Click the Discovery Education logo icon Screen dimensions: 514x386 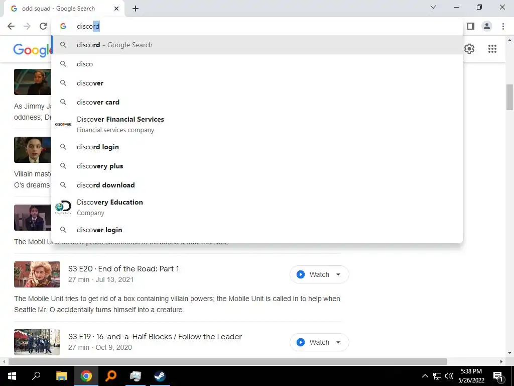click(63, 208)
